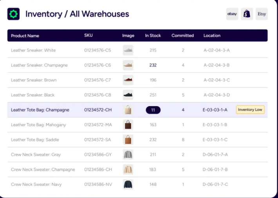This screenshot has height=198, width=278.
Task: Open the champagne sneaker product thumbnail
Action: (x=128, y=65)
